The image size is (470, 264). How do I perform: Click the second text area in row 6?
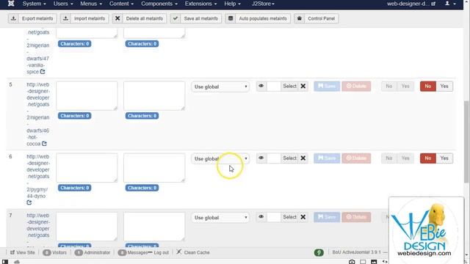[x=154, y=168]
